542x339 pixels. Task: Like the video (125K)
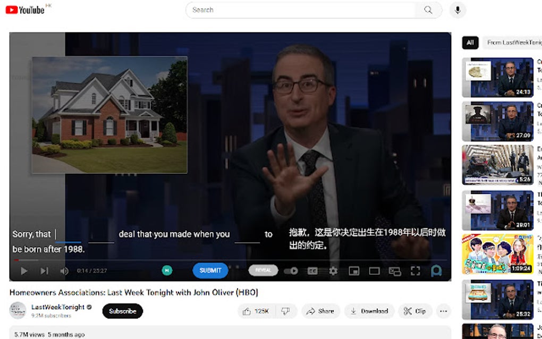click(x=257, y=311)
